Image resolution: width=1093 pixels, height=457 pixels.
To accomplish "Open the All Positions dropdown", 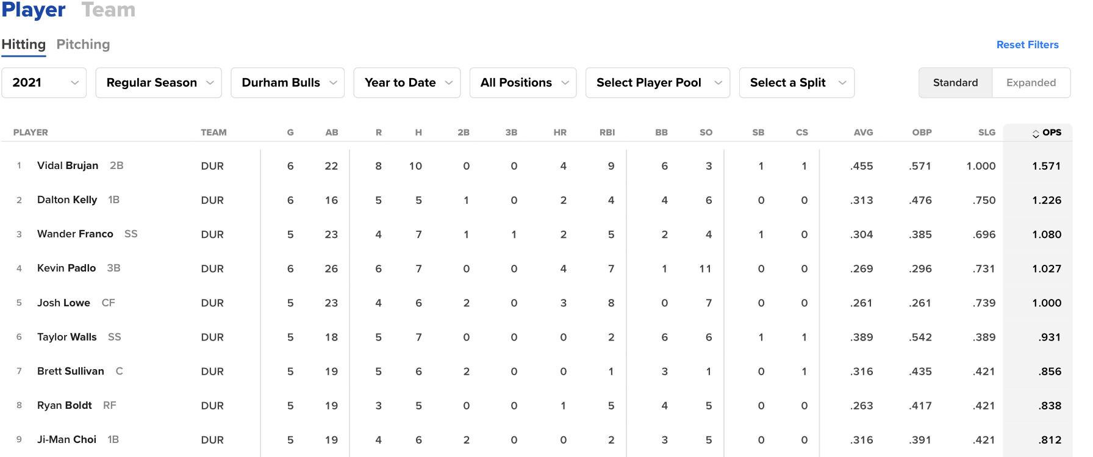I will point(523,83).
